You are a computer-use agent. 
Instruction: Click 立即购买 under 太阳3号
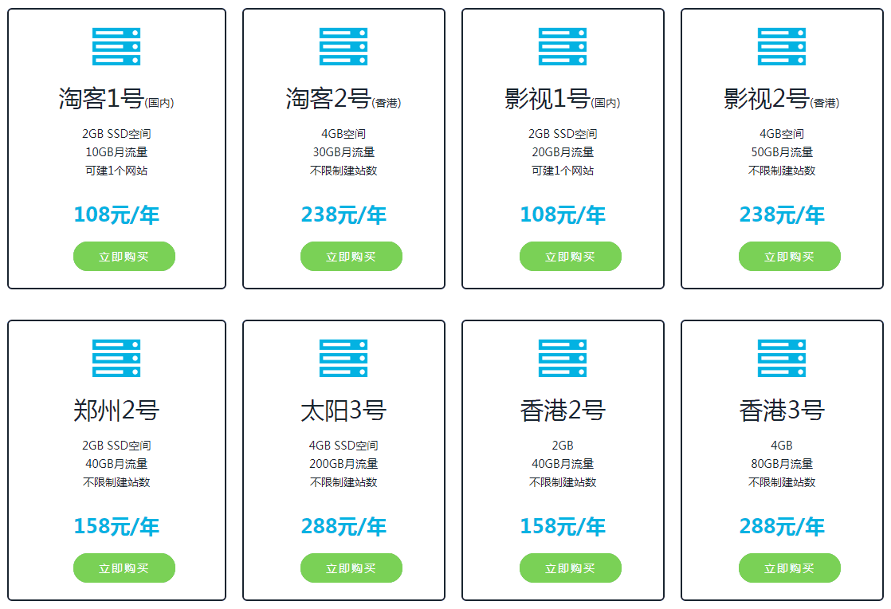pos(351,568)
